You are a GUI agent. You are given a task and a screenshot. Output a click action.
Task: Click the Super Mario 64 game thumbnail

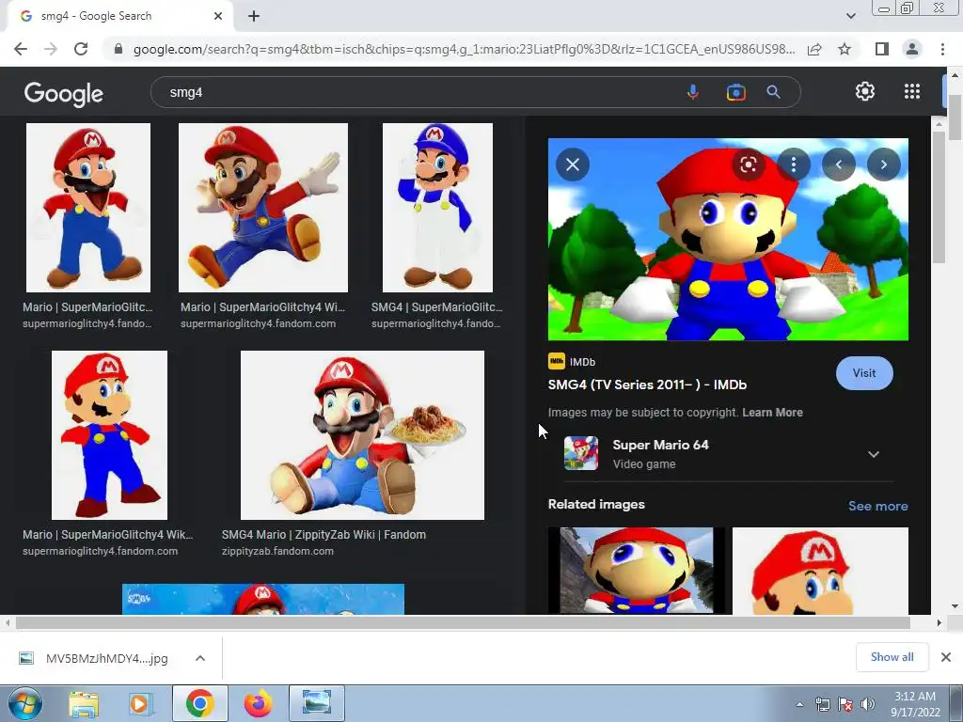(x=581, y=454)
